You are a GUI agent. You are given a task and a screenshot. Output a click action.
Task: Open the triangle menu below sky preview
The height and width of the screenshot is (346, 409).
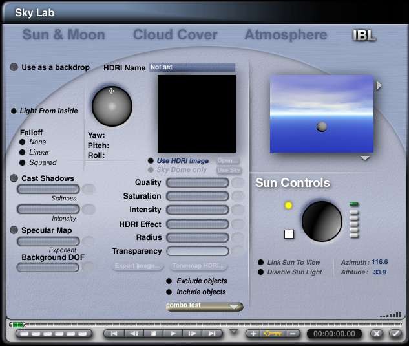click(x=365, y=158)
